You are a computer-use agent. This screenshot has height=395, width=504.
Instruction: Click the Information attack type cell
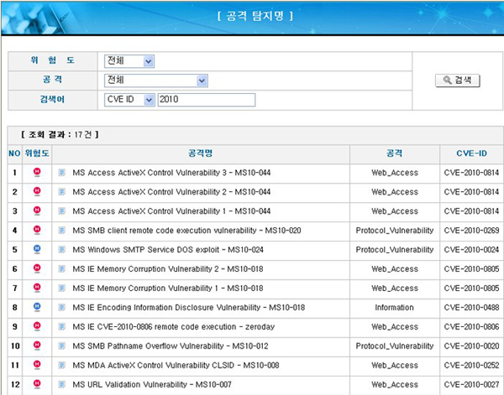pos(395,308)
